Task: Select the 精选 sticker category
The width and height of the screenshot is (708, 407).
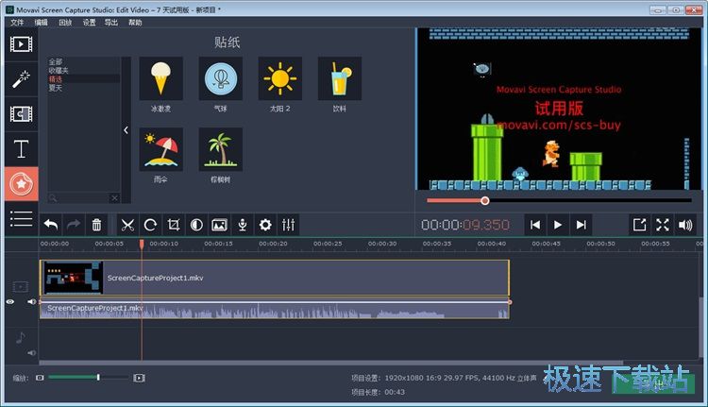Action: 84,79
